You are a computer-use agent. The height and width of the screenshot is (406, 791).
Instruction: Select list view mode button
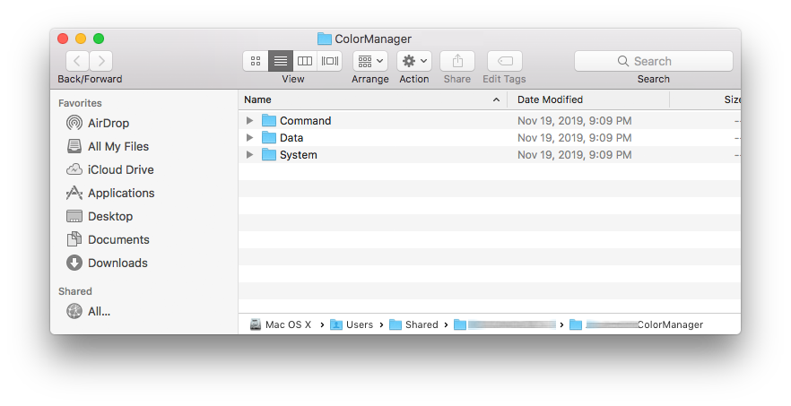(281, 61)
